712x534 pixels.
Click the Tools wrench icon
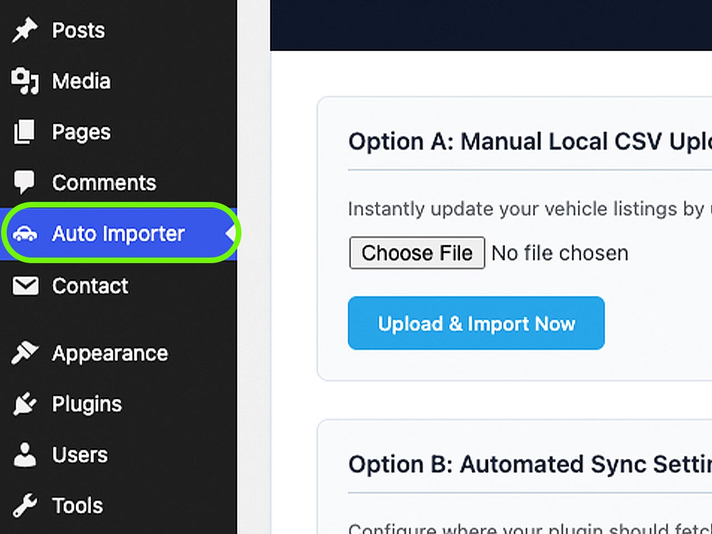[x=24, y=506]
